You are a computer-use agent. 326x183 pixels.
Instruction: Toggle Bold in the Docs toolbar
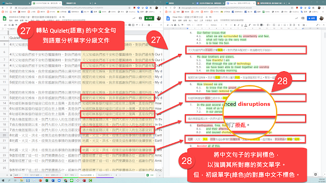(235, 25)
